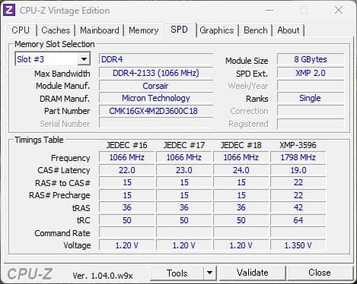Click the Tools button
357x284 pixels.
coord(177,273)
